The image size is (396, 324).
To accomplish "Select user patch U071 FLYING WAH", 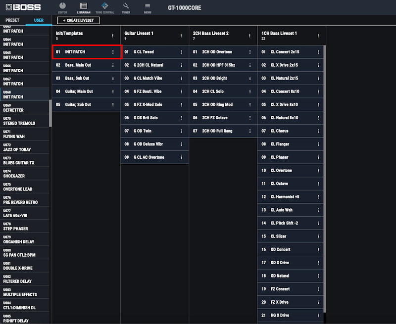I will [24, 134].
